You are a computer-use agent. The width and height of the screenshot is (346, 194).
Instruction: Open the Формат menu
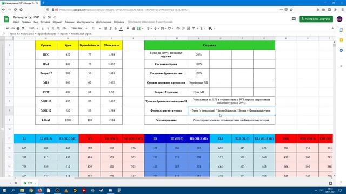pyautogui.click(x=57, y=22)
